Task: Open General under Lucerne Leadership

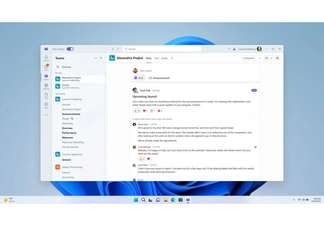Action: (66, 160)
